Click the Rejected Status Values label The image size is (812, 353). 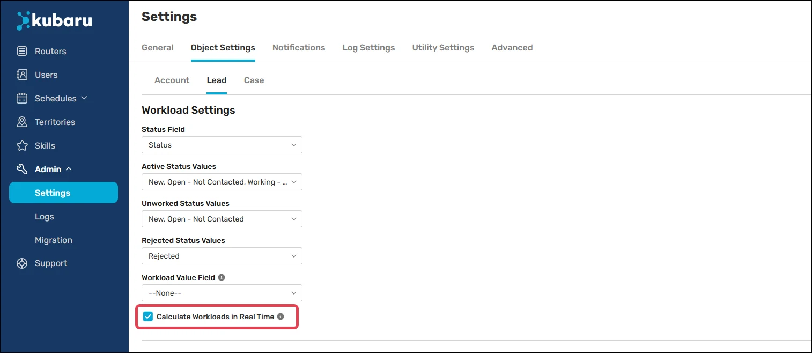coord(183,240)
